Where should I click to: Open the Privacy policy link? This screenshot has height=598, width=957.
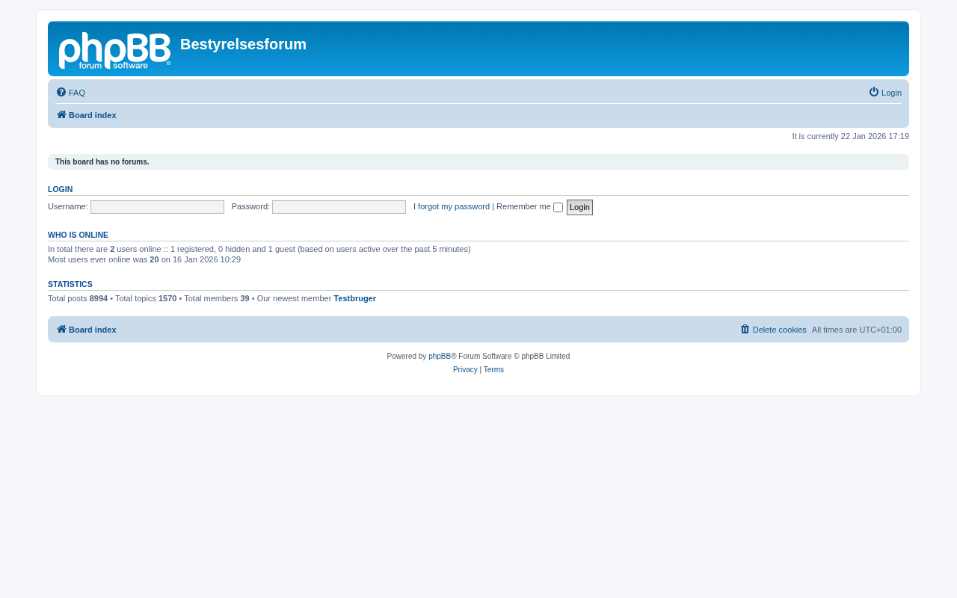[465, 370]
